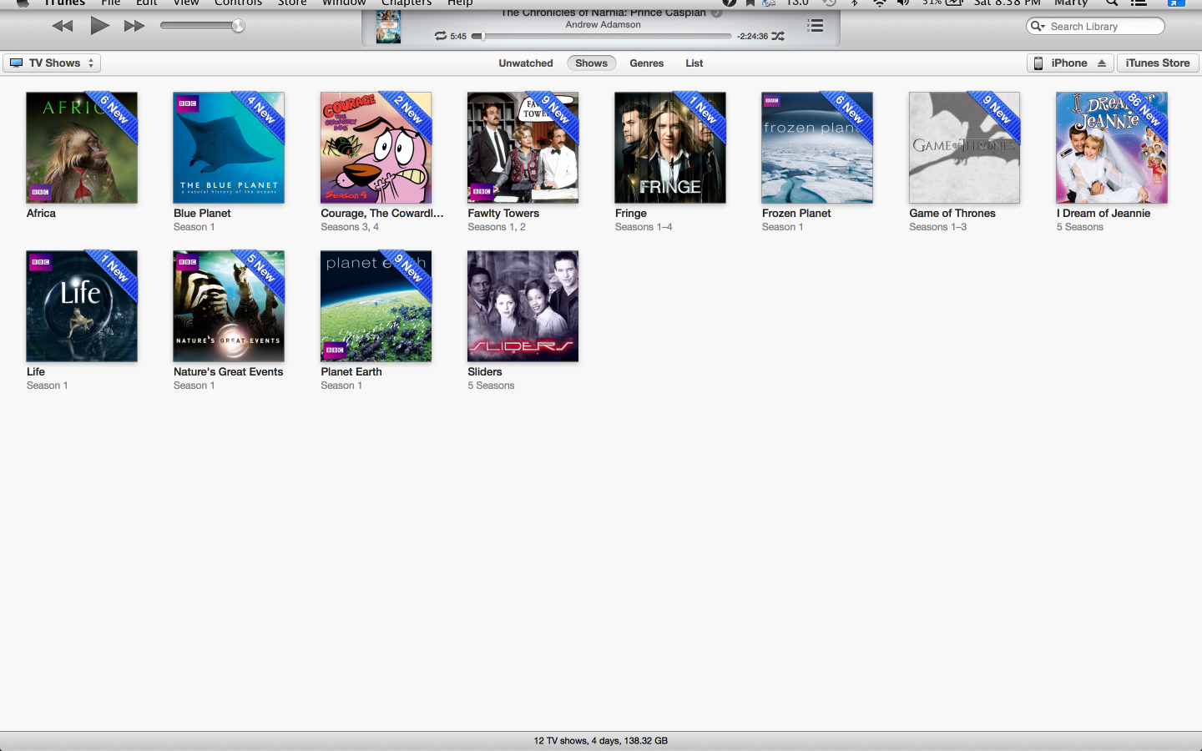Click the fast-forward playback button
Viewport: 1202px width, 751px height.
click(134, 26)
